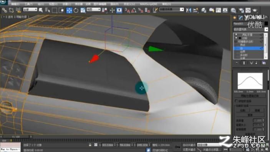Toggle visibility of second stack modifier

(236, 38)
